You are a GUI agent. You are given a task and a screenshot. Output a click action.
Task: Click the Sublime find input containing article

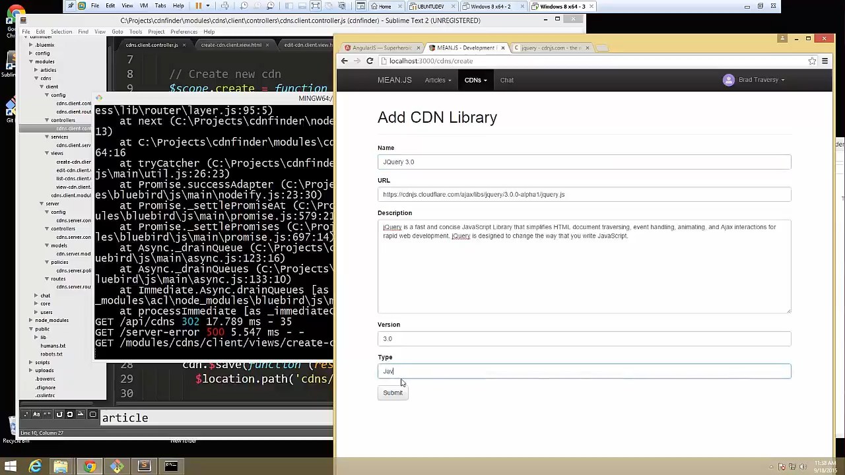pos(217,418)
